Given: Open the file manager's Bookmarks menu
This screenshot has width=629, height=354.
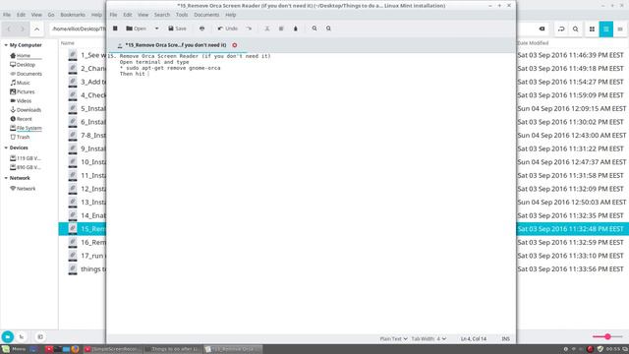Looking at the screenshot, I should tap(73, 15).
